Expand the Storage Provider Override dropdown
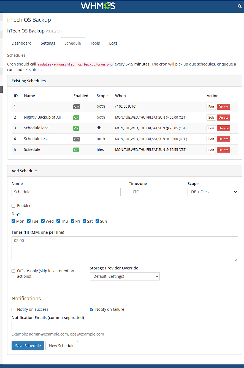 pos(124,276)
